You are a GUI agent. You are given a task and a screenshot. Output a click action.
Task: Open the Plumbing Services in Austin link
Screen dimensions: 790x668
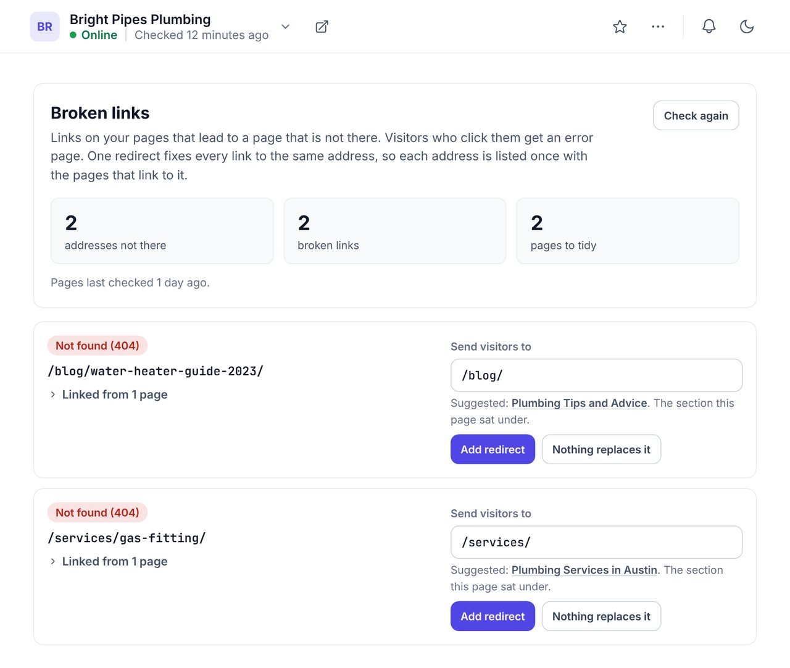[x=584, y=570]
